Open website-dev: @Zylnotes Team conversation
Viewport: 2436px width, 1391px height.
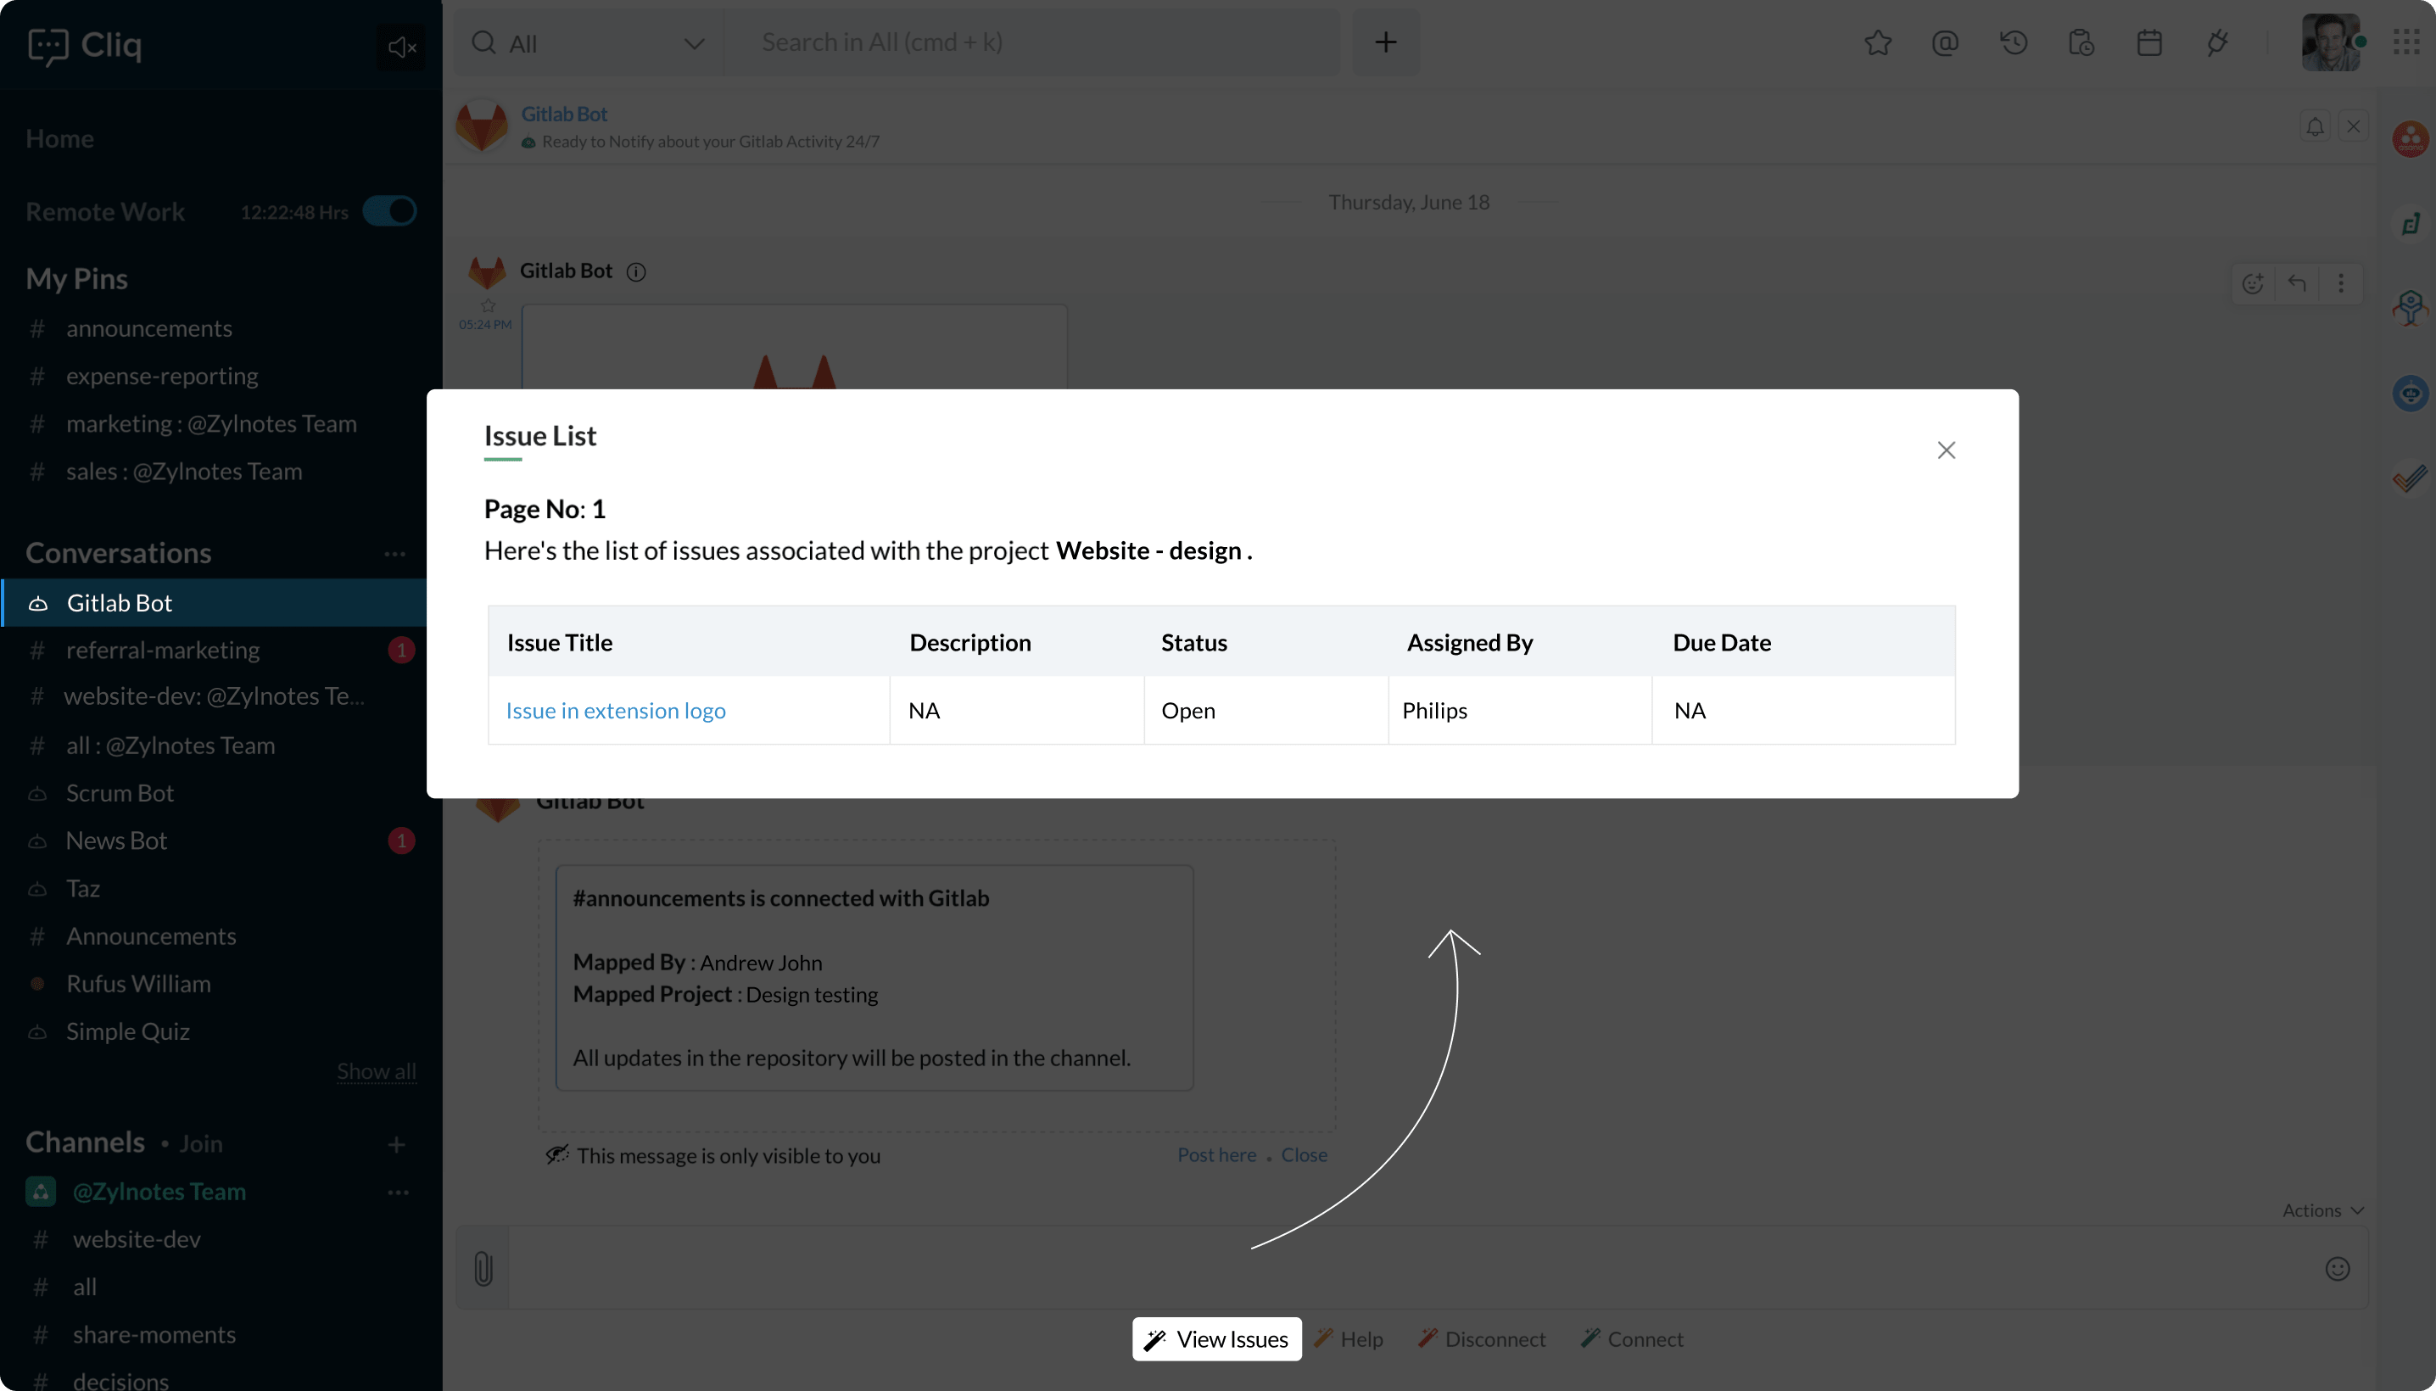213,696
